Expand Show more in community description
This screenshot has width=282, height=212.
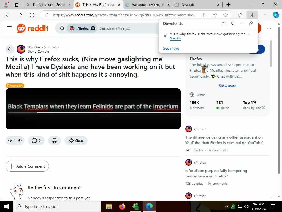pyautogui.click(x=227, y=86)
